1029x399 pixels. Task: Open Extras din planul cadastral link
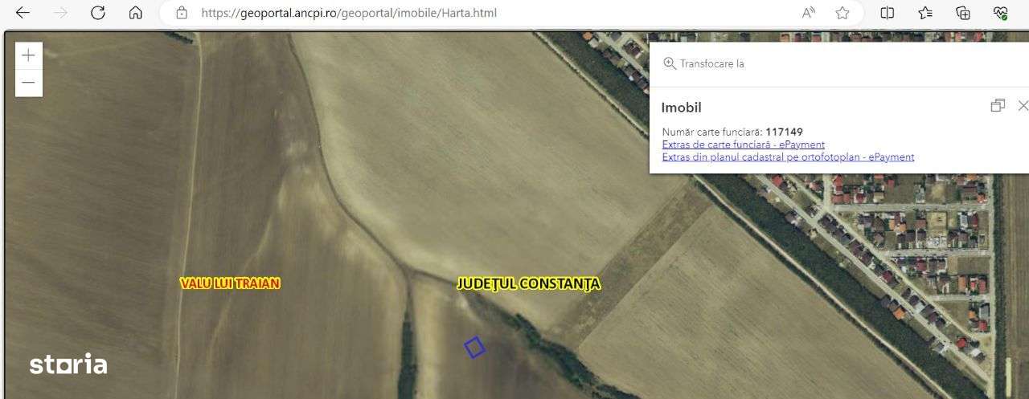[x=788, y=157]
